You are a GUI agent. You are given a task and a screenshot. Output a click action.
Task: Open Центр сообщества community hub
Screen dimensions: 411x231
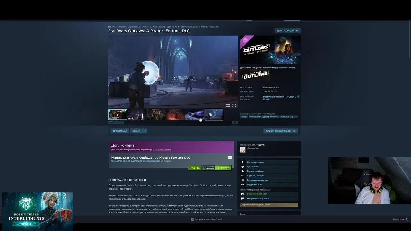coord(287,31)
